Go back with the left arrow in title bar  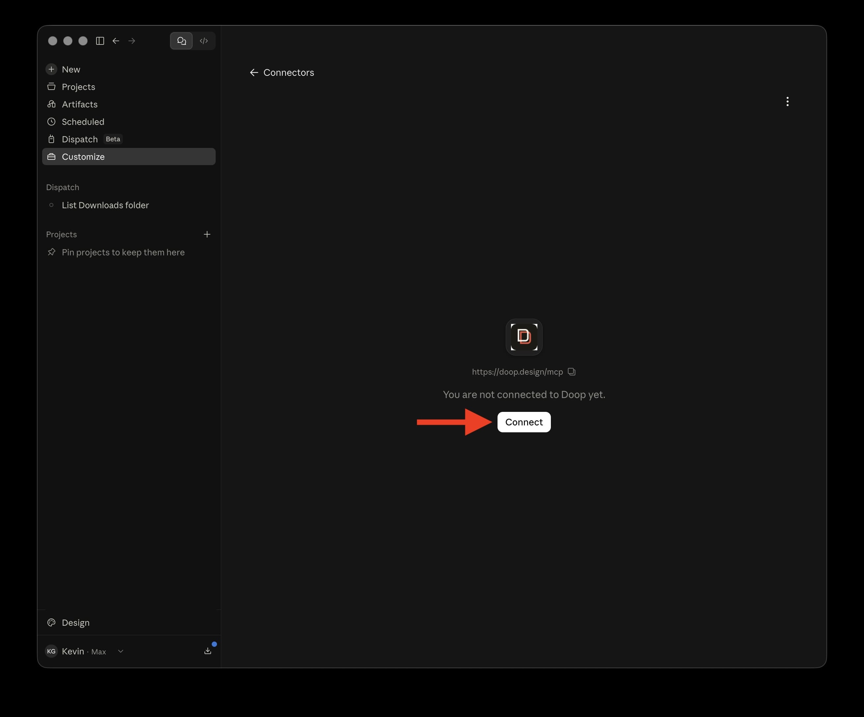[x=116, y=41]
